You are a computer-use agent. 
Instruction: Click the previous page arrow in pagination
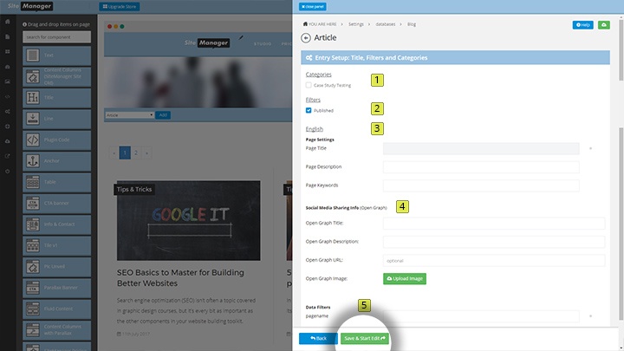114,153
